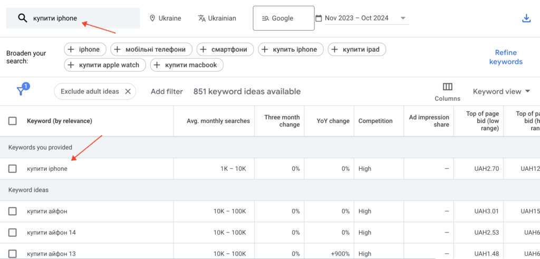540x259 pixels.
Task: Click the Add filter option
Action: pyautogui.click(x=167, y=91)
